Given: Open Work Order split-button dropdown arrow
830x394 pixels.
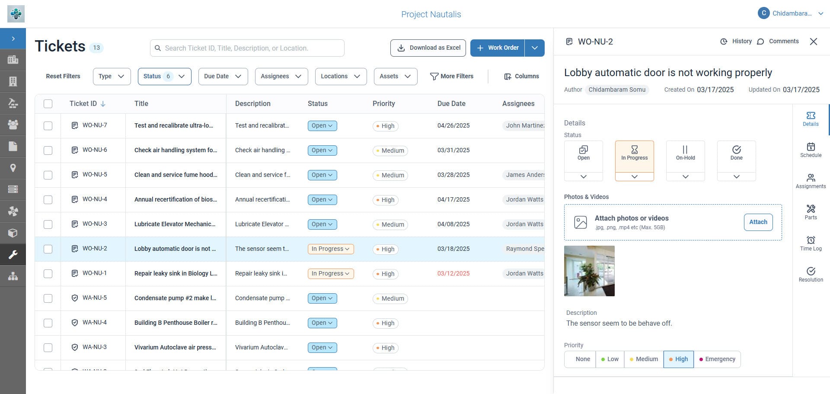Looking at the screenshot, I should (x=535, y=48).
